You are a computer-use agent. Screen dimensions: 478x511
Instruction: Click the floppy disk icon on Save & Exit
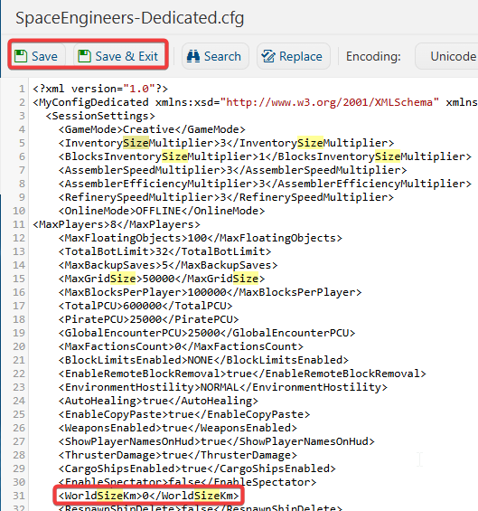pyautogui.click(x=84, y=56)
